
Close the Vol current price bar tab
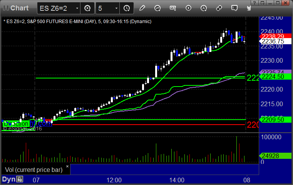click(67, 167)
